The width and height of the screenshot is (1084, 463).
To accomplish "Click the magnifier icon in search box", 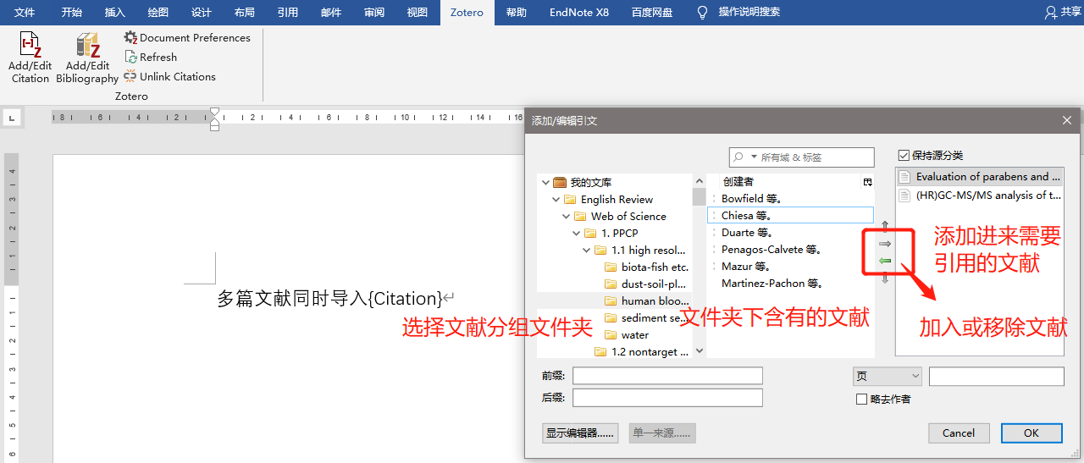I will 739,157.
